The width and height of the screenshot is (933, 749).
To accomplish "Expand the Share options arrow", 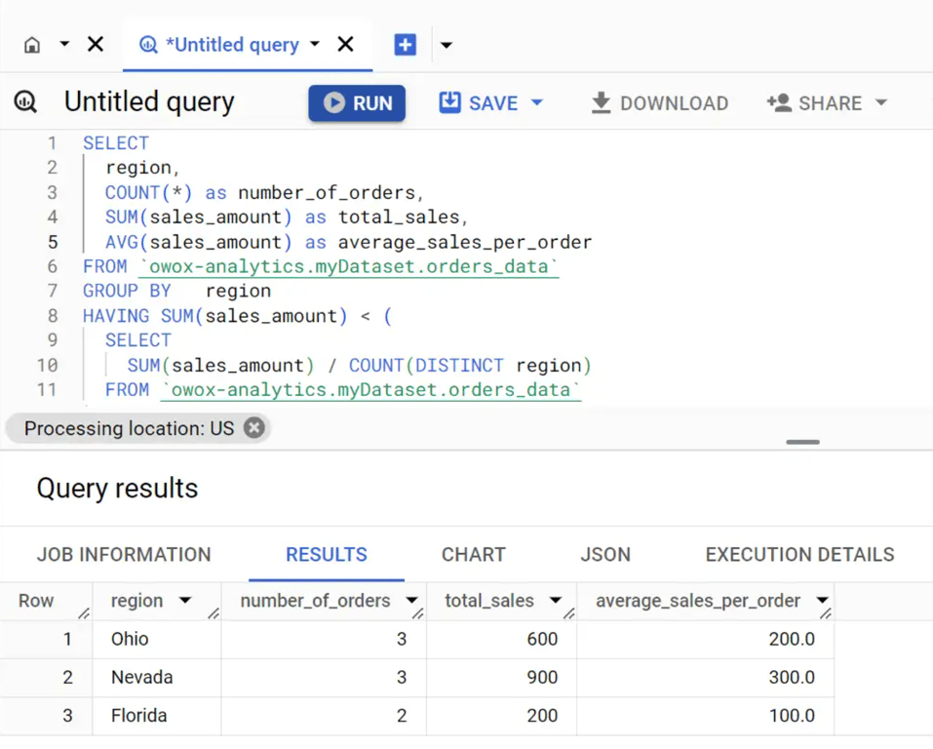I will (x=881, y=102).
